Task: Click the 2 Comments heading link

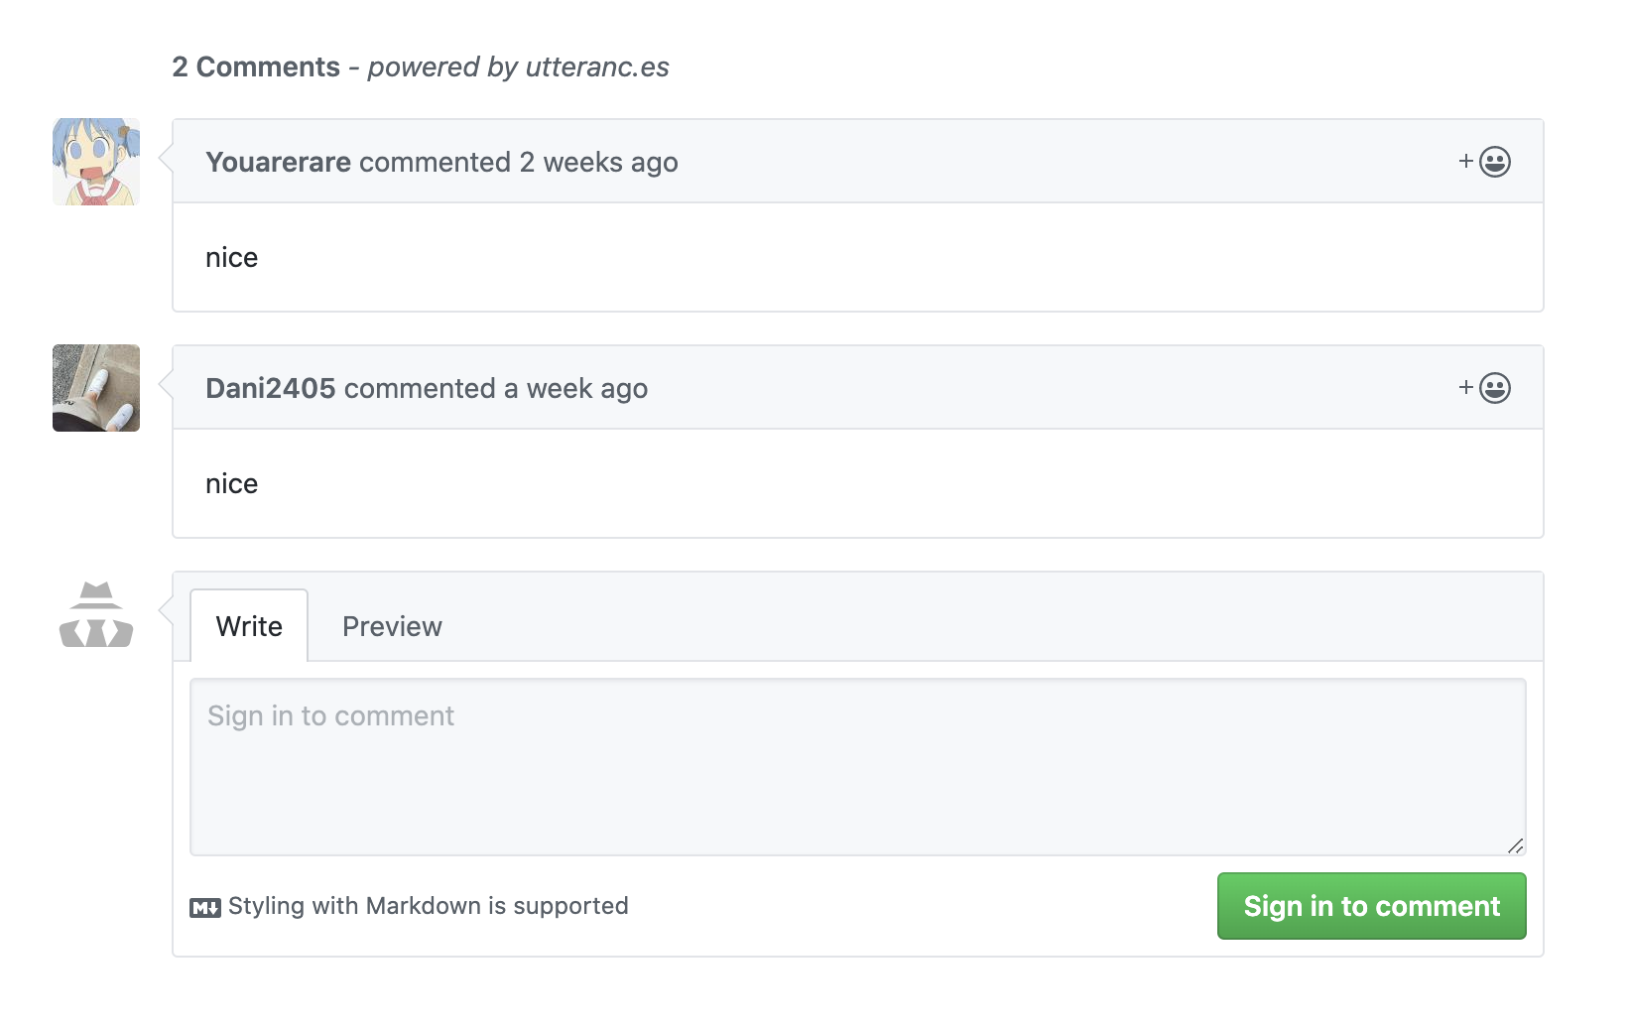Action: coord(256,66)
